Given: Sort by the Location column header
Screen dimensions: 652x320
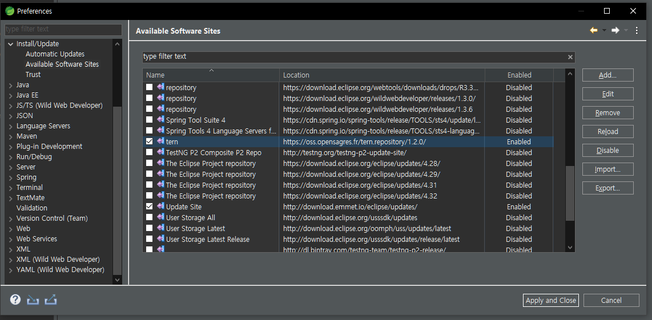Looking at the screenshot, I should click(x=382, y=75).
